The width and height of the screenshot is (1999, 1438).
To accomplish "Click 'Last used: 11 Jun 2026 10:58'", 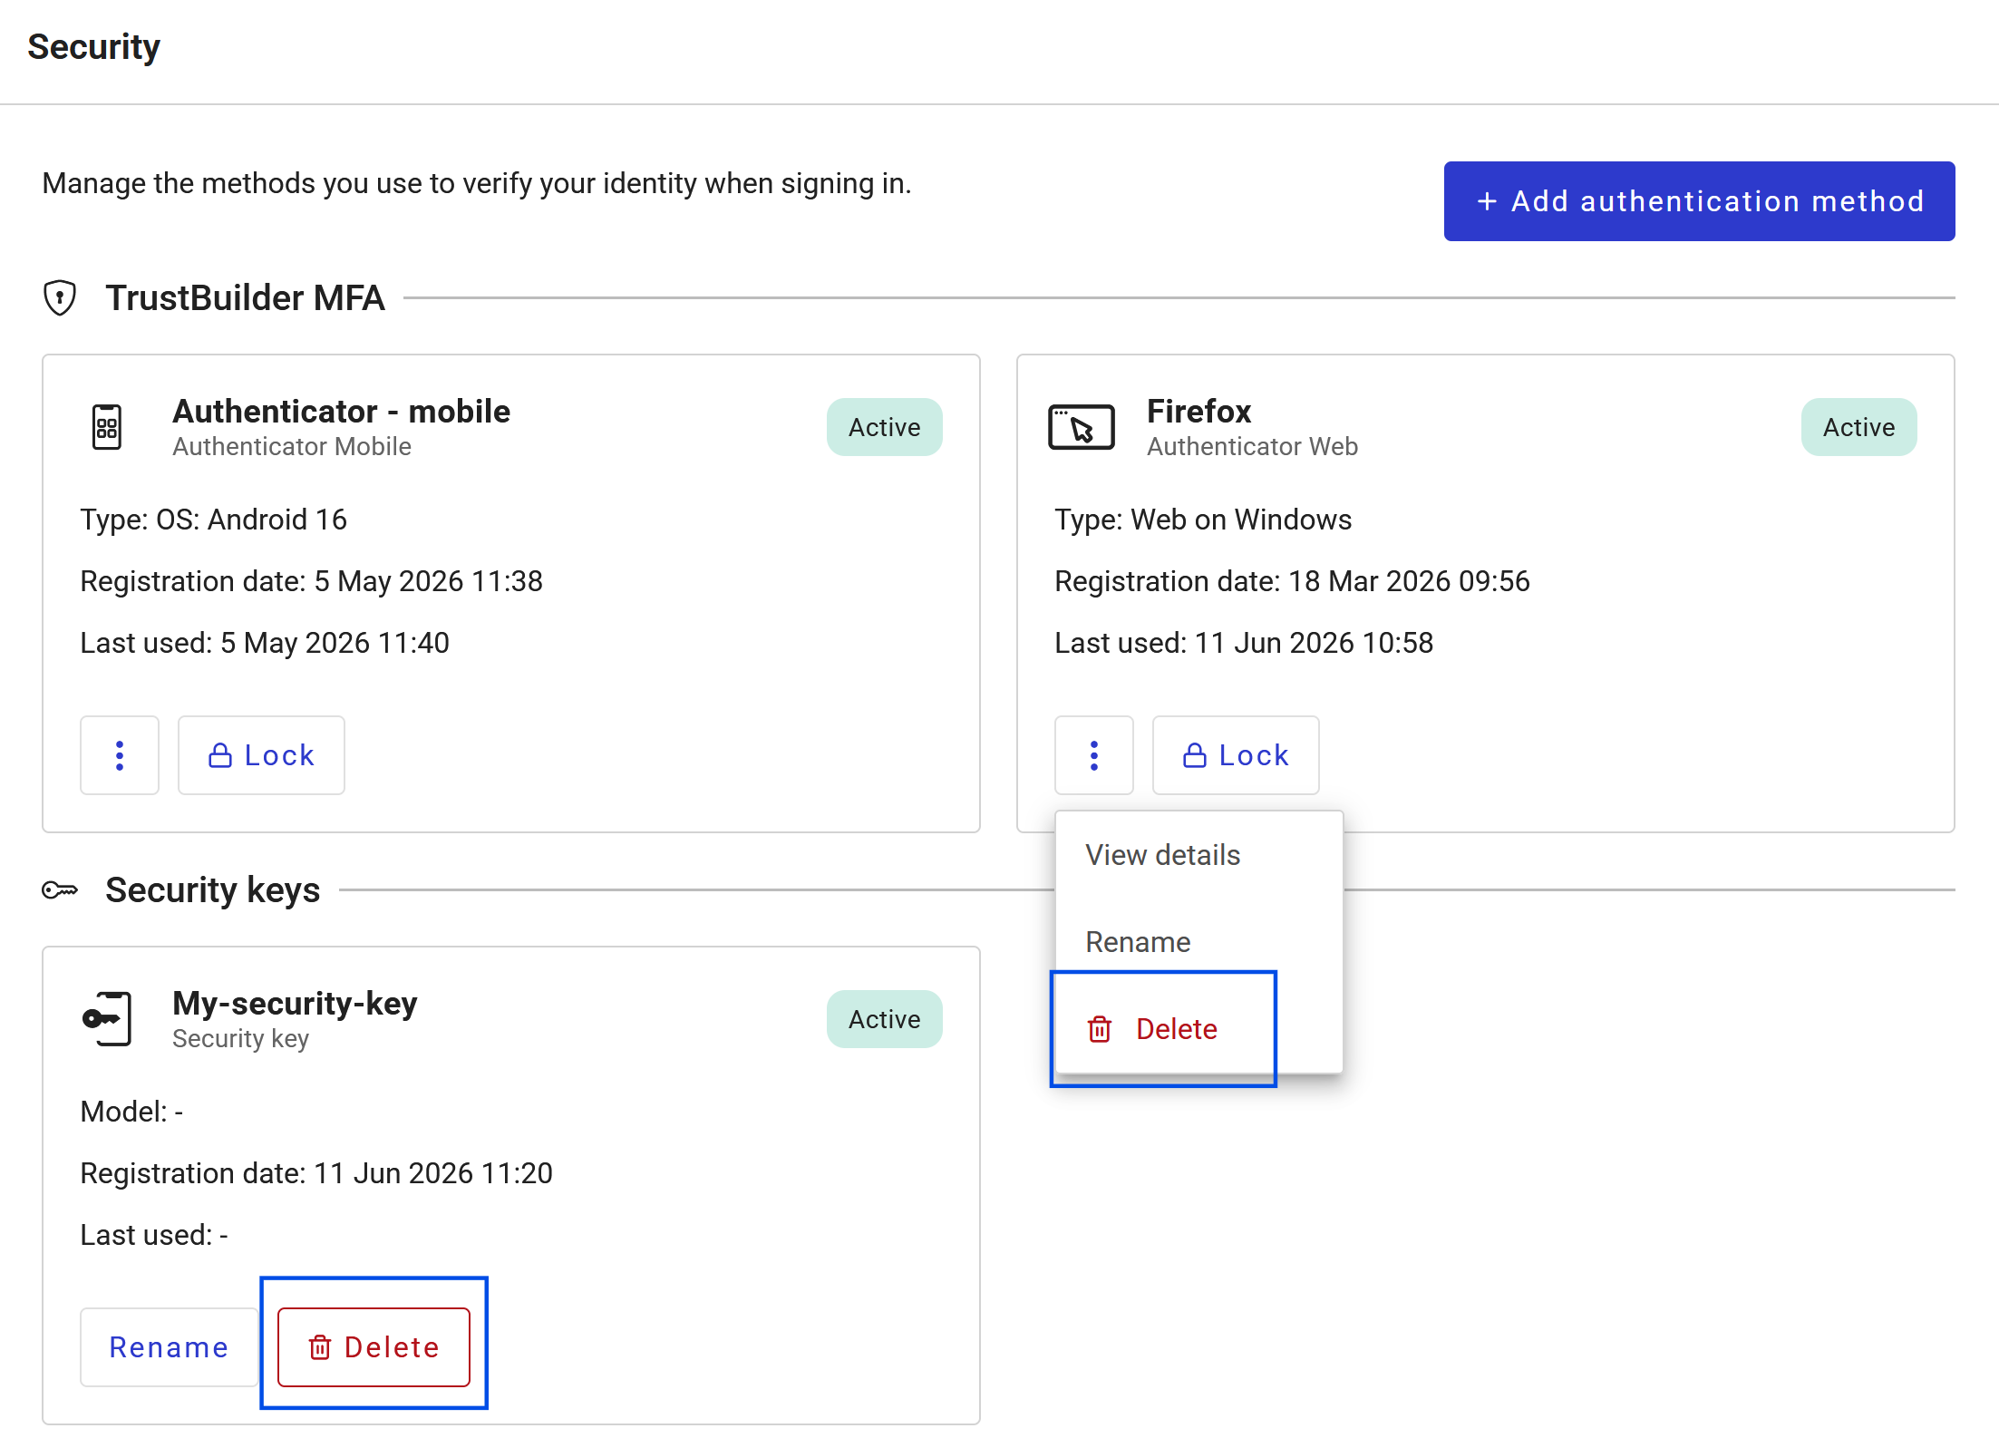I will 1244,643.
